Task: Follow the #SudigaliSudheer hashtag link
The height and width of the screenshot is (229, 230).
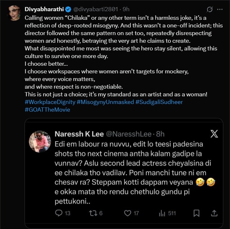Action: click(159, 102)
